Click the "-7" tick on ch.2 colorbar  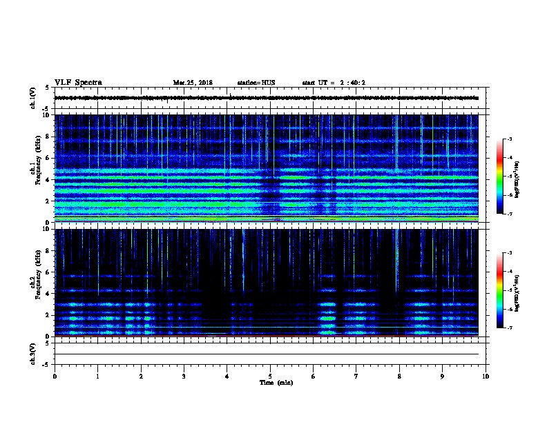coord(509,328)
